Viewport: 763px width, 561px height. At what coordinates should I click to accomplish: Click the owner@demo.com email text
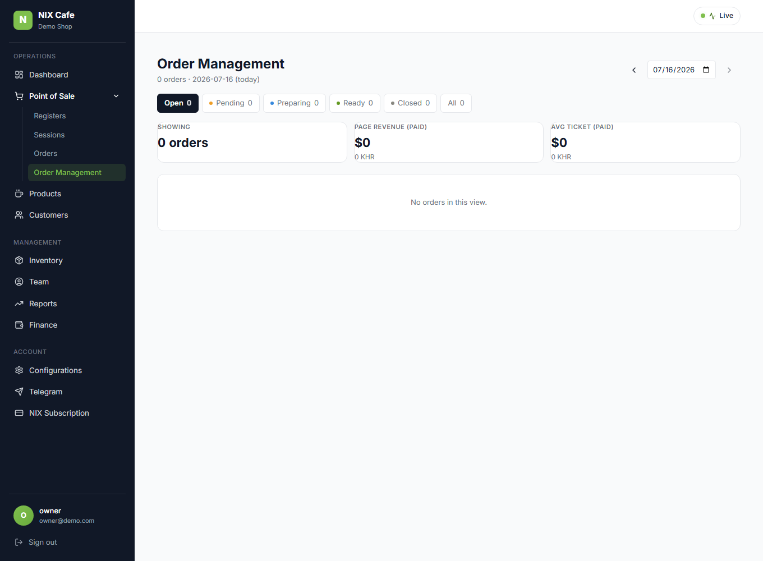click(67, 521)
